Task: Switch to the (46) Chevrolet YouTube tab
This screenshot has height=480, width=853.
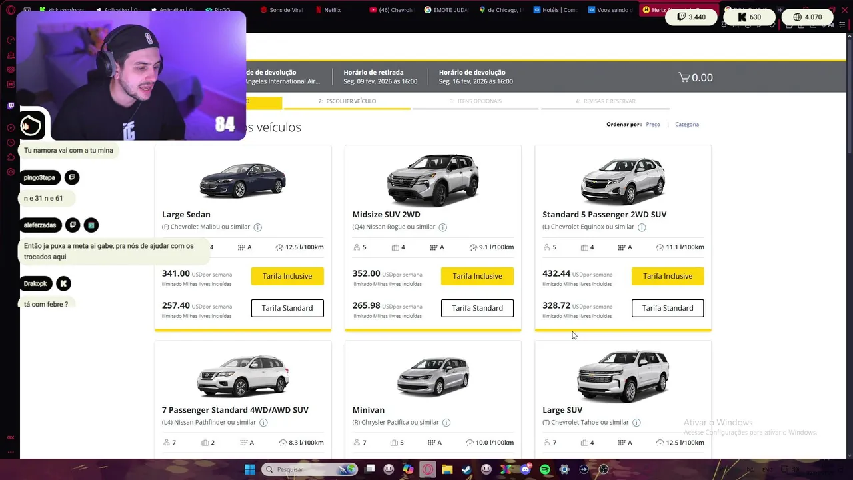Action: click(x=393, y=10)
